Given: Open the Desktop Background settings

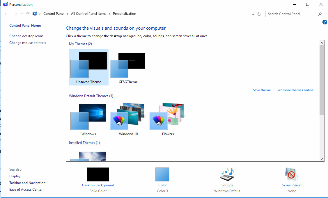Looking at the screenshot, I should point(98,185).
